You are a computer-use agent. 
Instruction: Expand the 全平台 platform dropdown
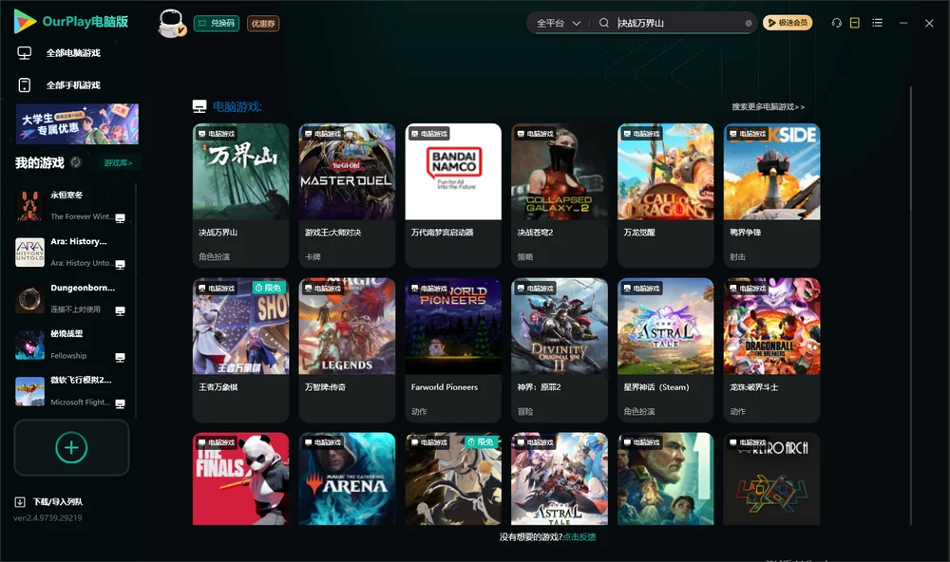coord(558,23)
